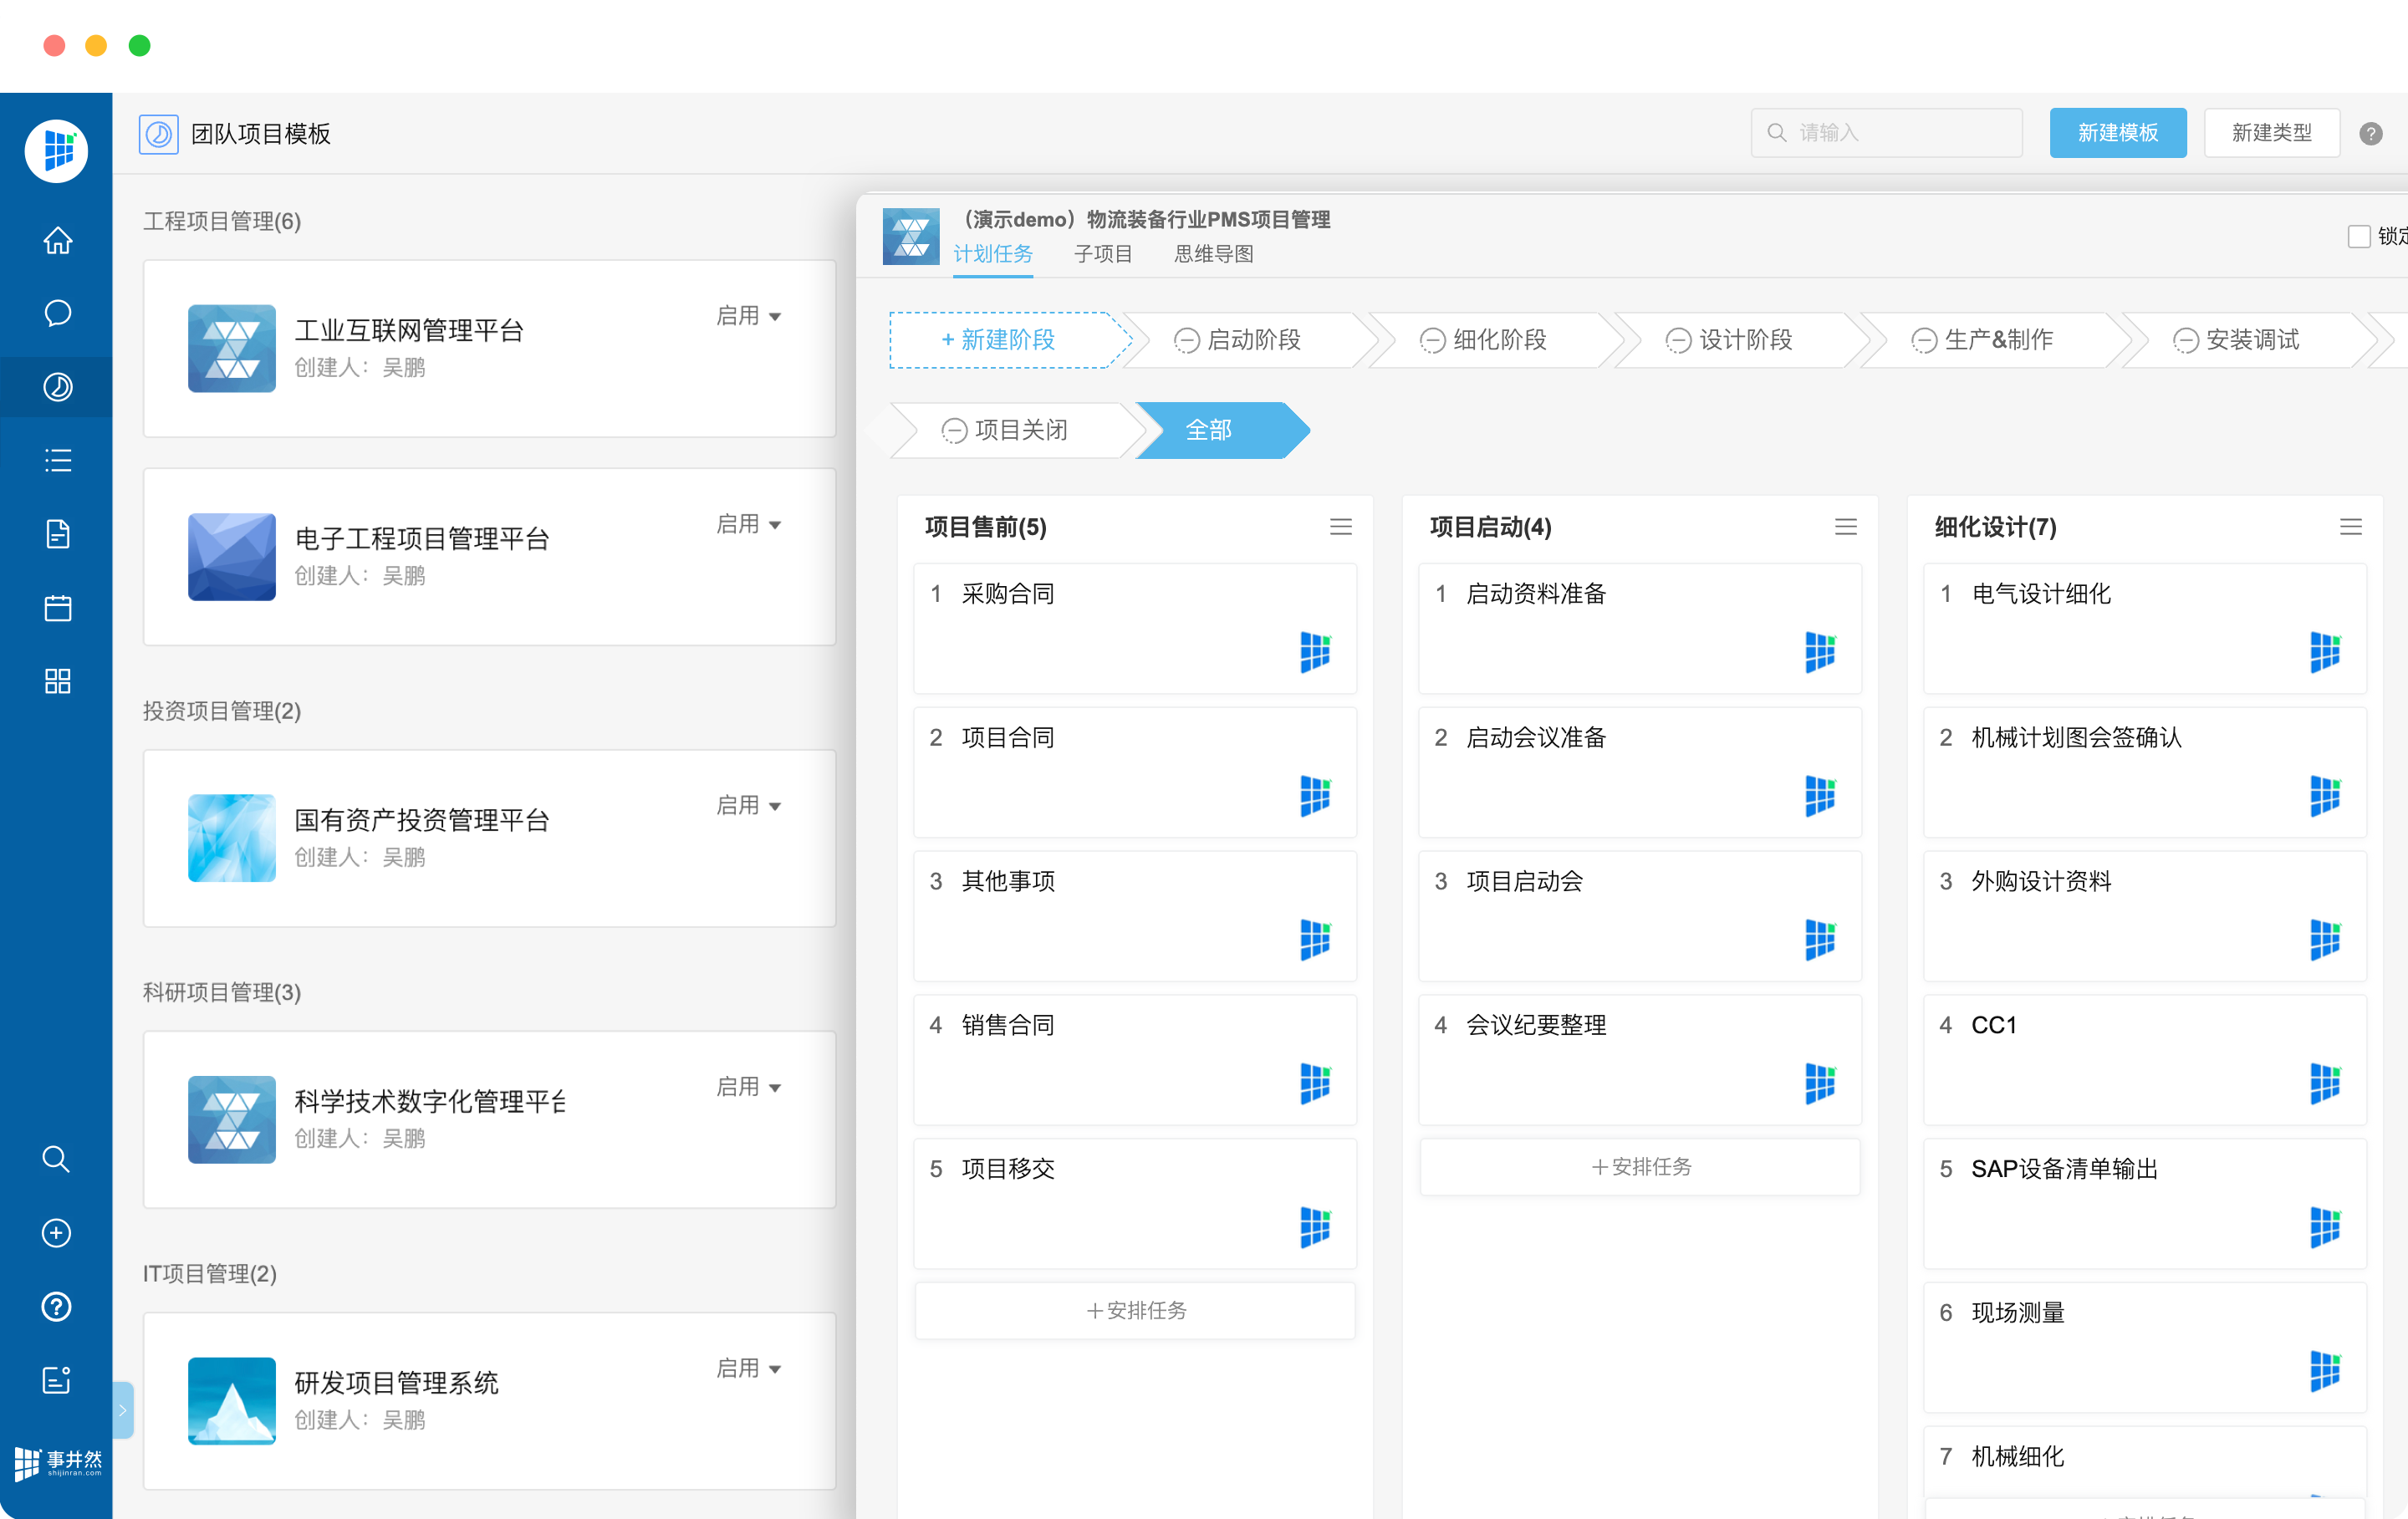Click 安排任务 under 项目启动 column
Screen dimensions: 2408x1519
tap(1640, 1167)
